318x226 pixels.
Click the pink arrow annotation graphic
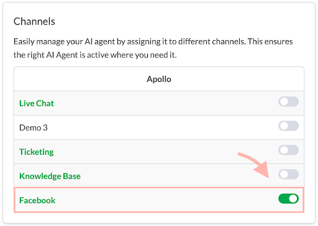coord(253,165)
